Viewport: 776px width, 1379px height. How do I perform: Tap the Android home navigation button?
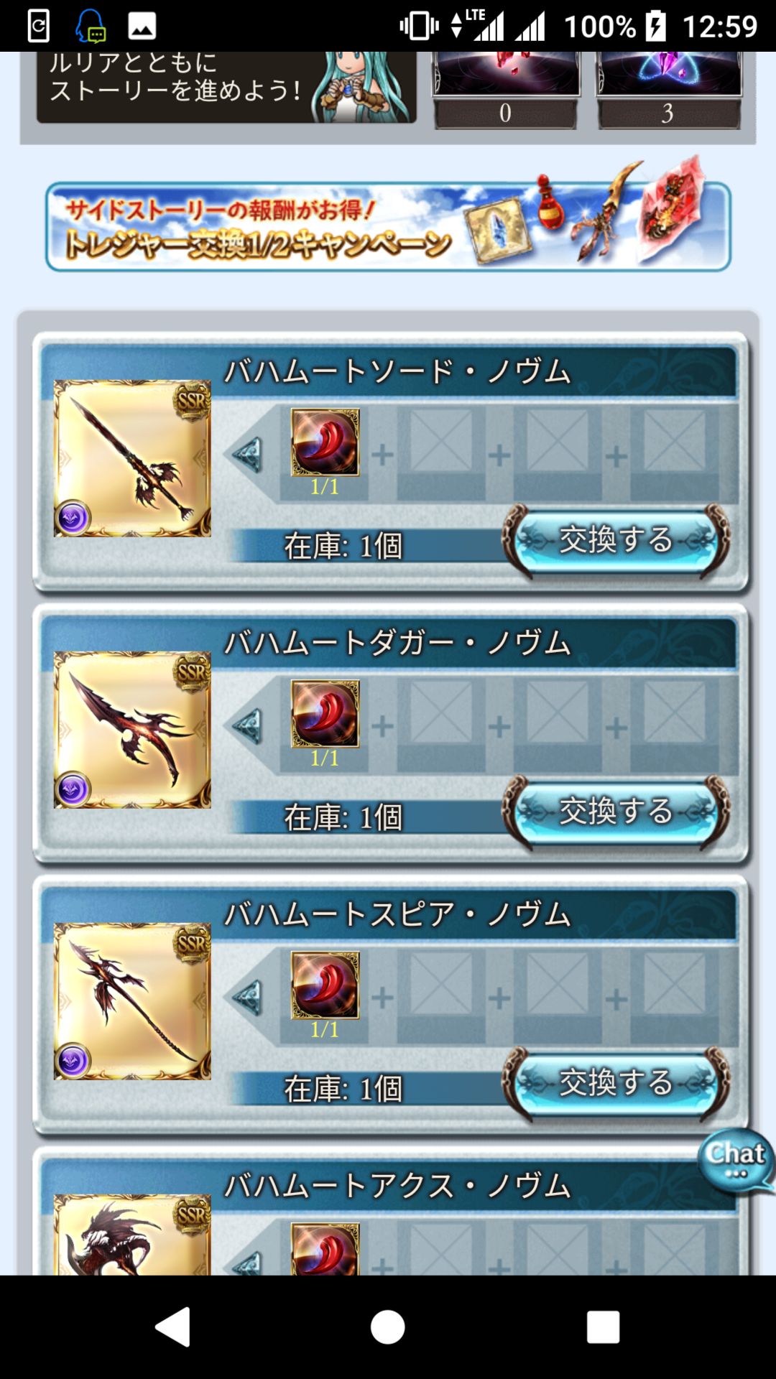[388, 1327]
